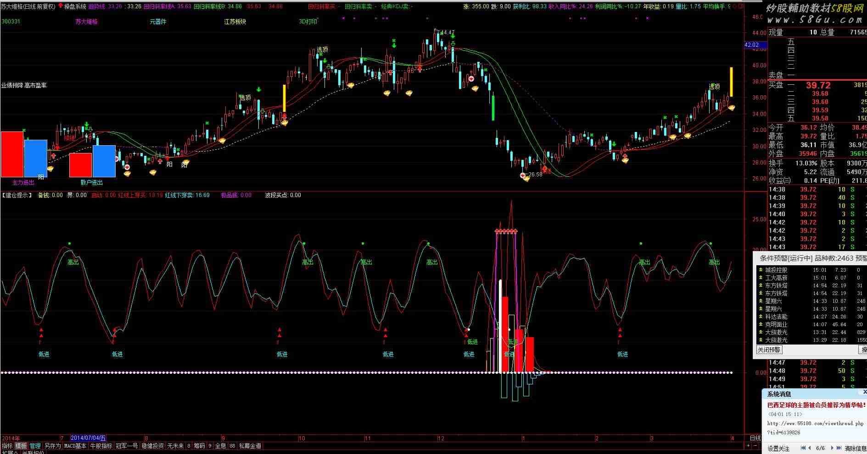Viewport: 867px width, 454px height.
Task: Click the plus zoom button below 日线
Action: click(748, 446)
